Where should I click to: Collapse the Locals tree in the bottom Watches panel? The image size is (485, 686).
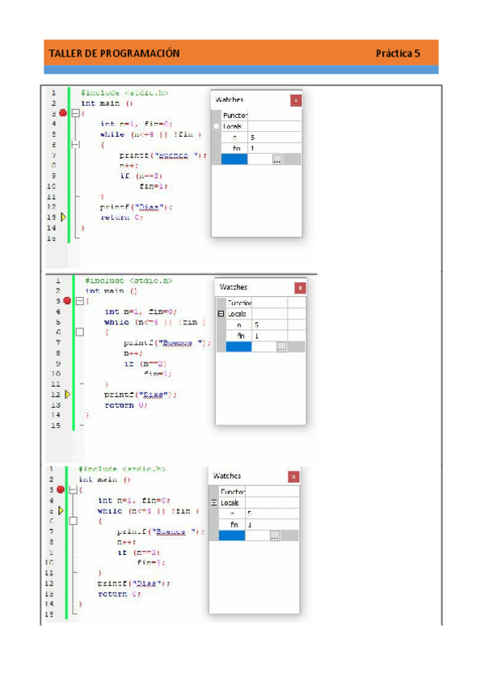214,502
